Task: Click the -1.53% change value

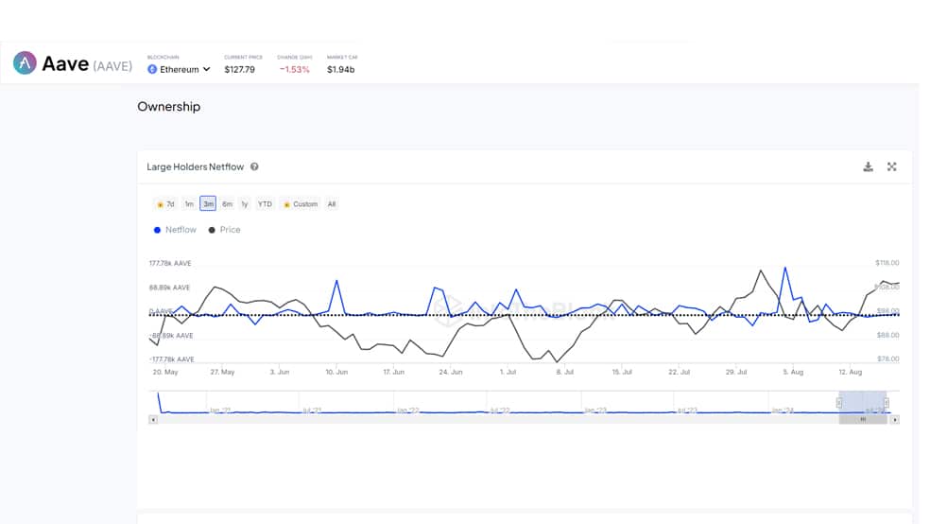Action: tap(295, 69)
